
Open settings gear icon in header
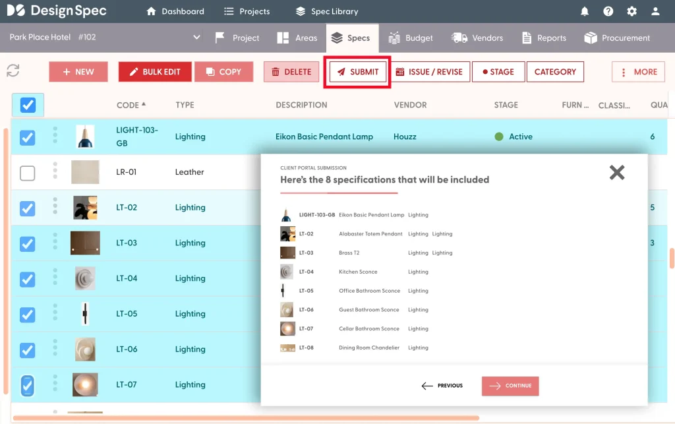632,11
